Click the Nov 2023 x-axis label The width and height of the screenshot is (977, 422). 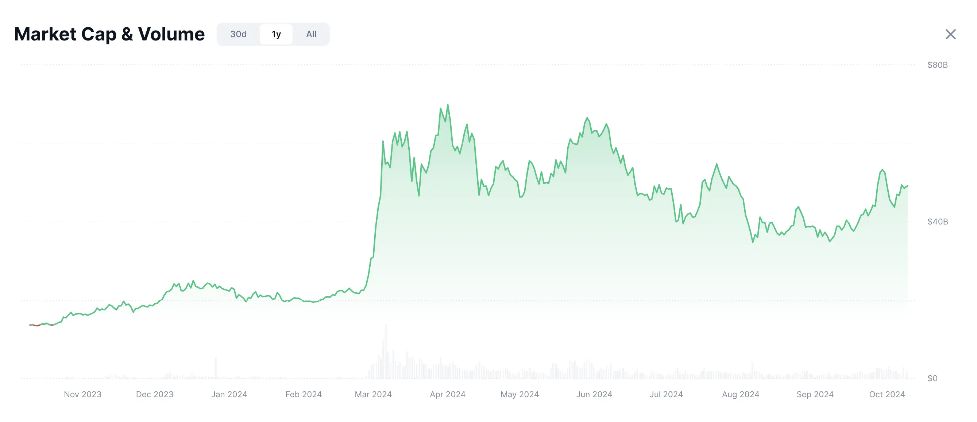(x=83, y=394)
